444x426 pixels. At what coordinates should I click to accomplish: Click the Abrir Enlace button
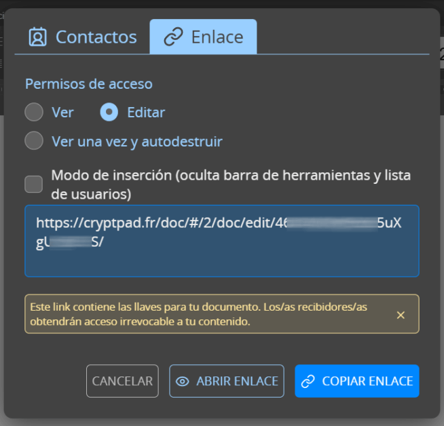(227, 381)
